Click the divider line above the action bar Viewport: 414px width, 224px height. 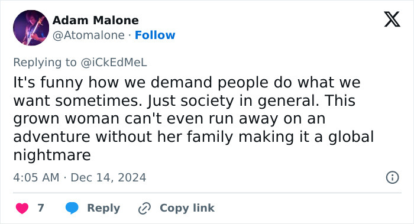(x=207, y=193)
